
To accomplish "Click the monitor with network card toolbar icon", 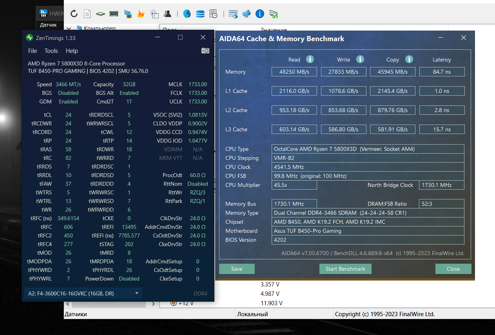I will pos(127,14).
